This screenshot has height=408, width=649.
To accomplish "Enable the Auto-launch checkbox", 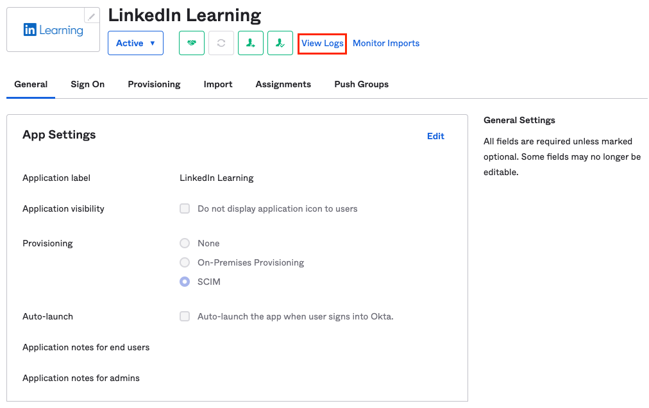I will [185, 316].
